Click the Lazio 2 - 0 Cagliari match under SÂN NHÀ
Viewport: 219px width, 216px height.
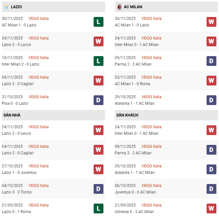(18, 153)
